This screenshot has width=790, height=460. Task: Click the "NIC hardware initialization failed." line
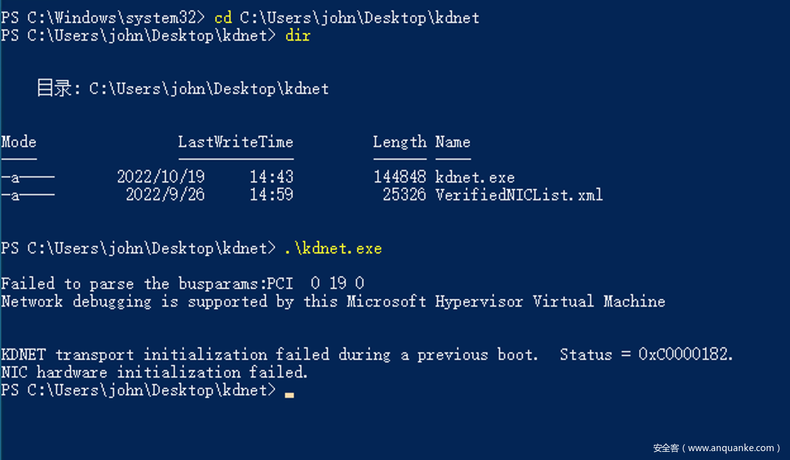tap(154, 372)
